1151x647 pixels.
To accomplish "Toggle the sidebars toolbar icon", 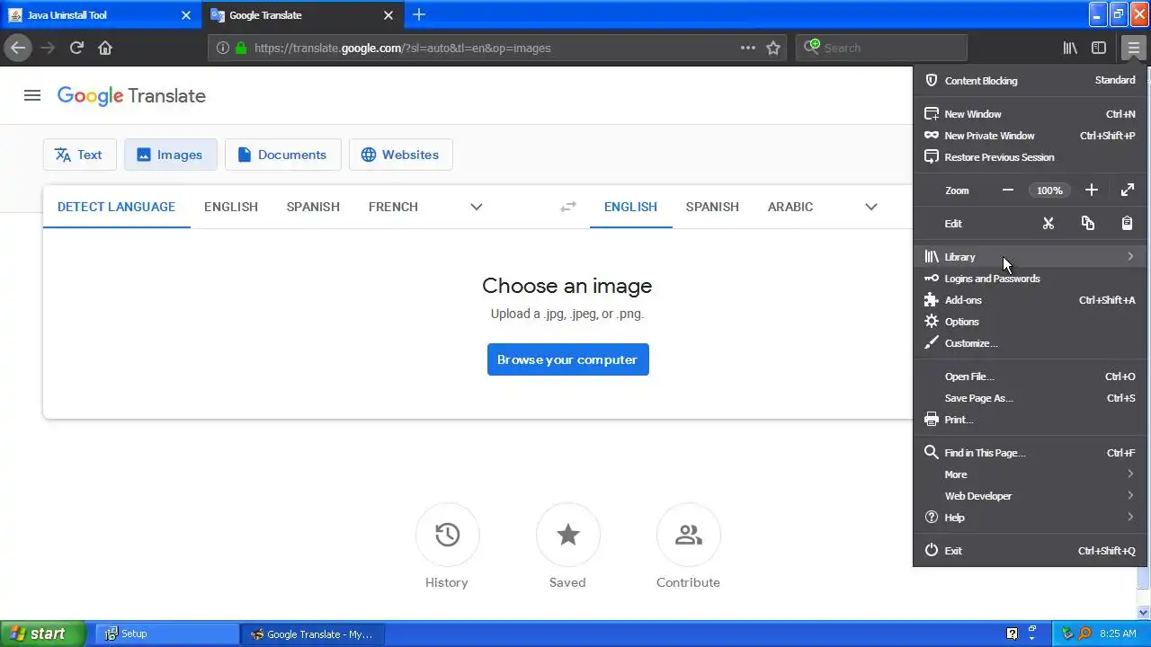I will (x=1099, y=48).
